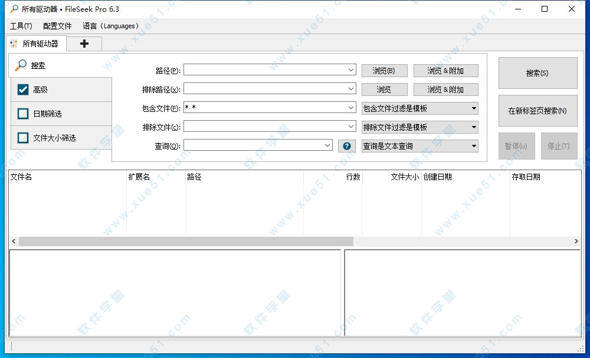Viewport: 590px width, 358px height.
Task: Open the 排除文件过滤是模板 dropdown
Action: coord(419,127)
